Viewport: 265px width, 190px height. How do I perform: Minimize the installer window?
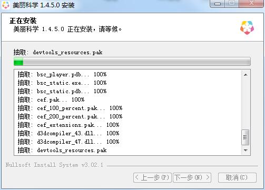pos(218,4)
